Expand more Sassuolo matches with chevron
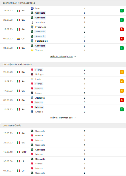 pos(75,57)
